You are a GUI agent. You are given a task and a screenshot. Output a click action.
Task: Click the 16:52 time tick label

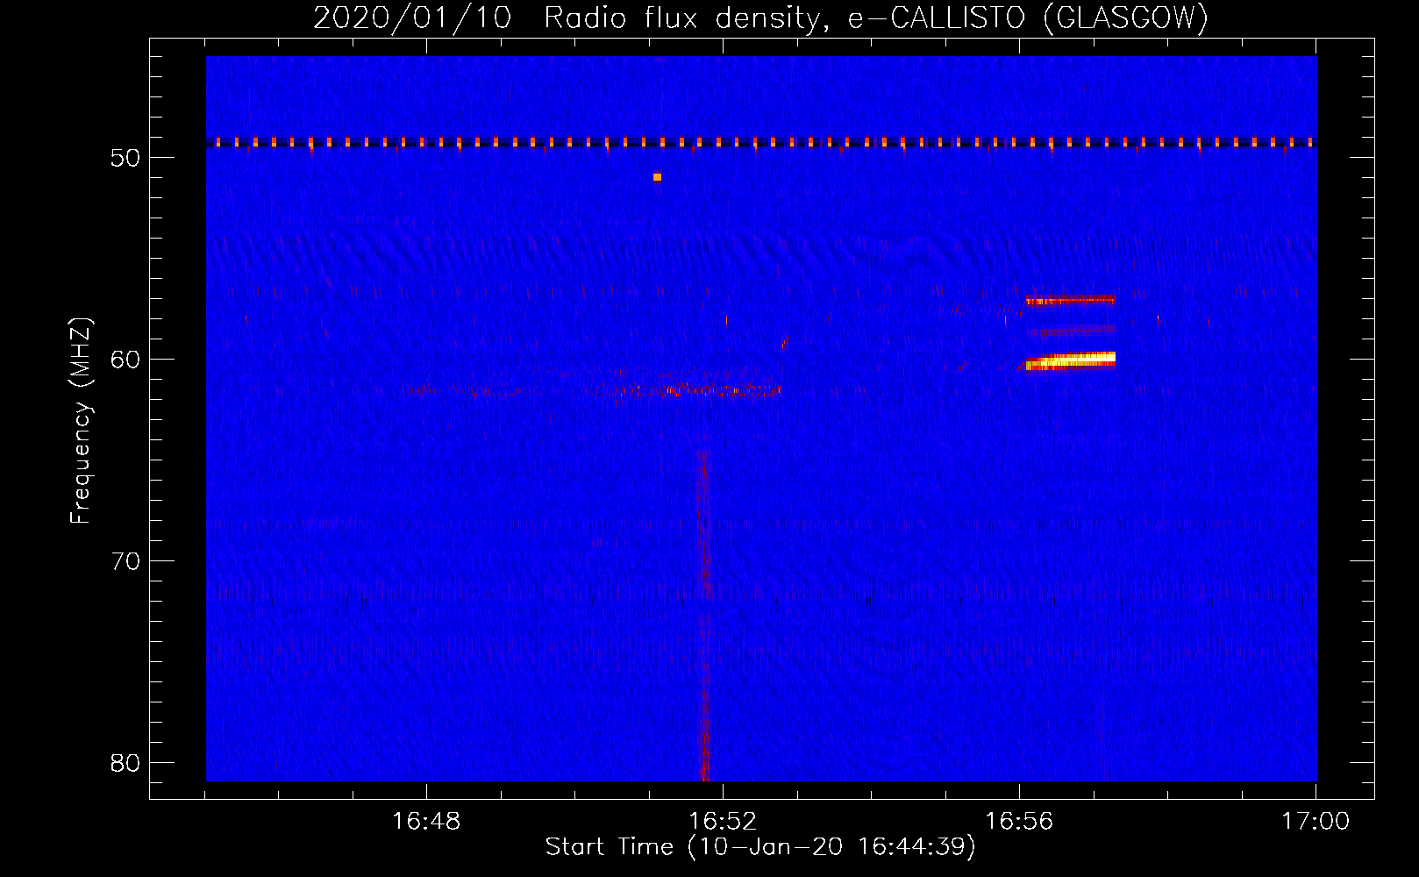pyautogui.click(x=723, y=822)
